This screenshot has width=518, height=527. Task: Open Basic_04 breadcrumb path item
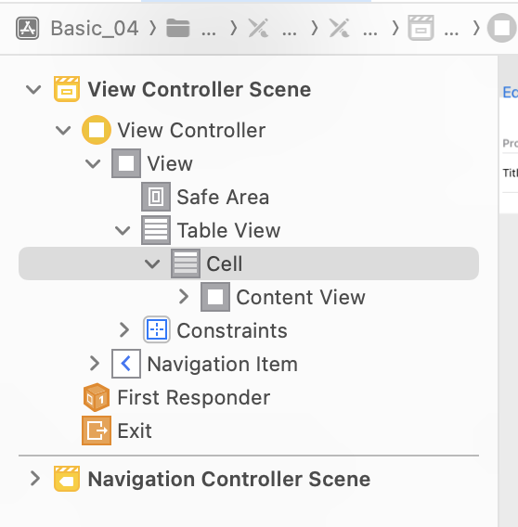95,28
